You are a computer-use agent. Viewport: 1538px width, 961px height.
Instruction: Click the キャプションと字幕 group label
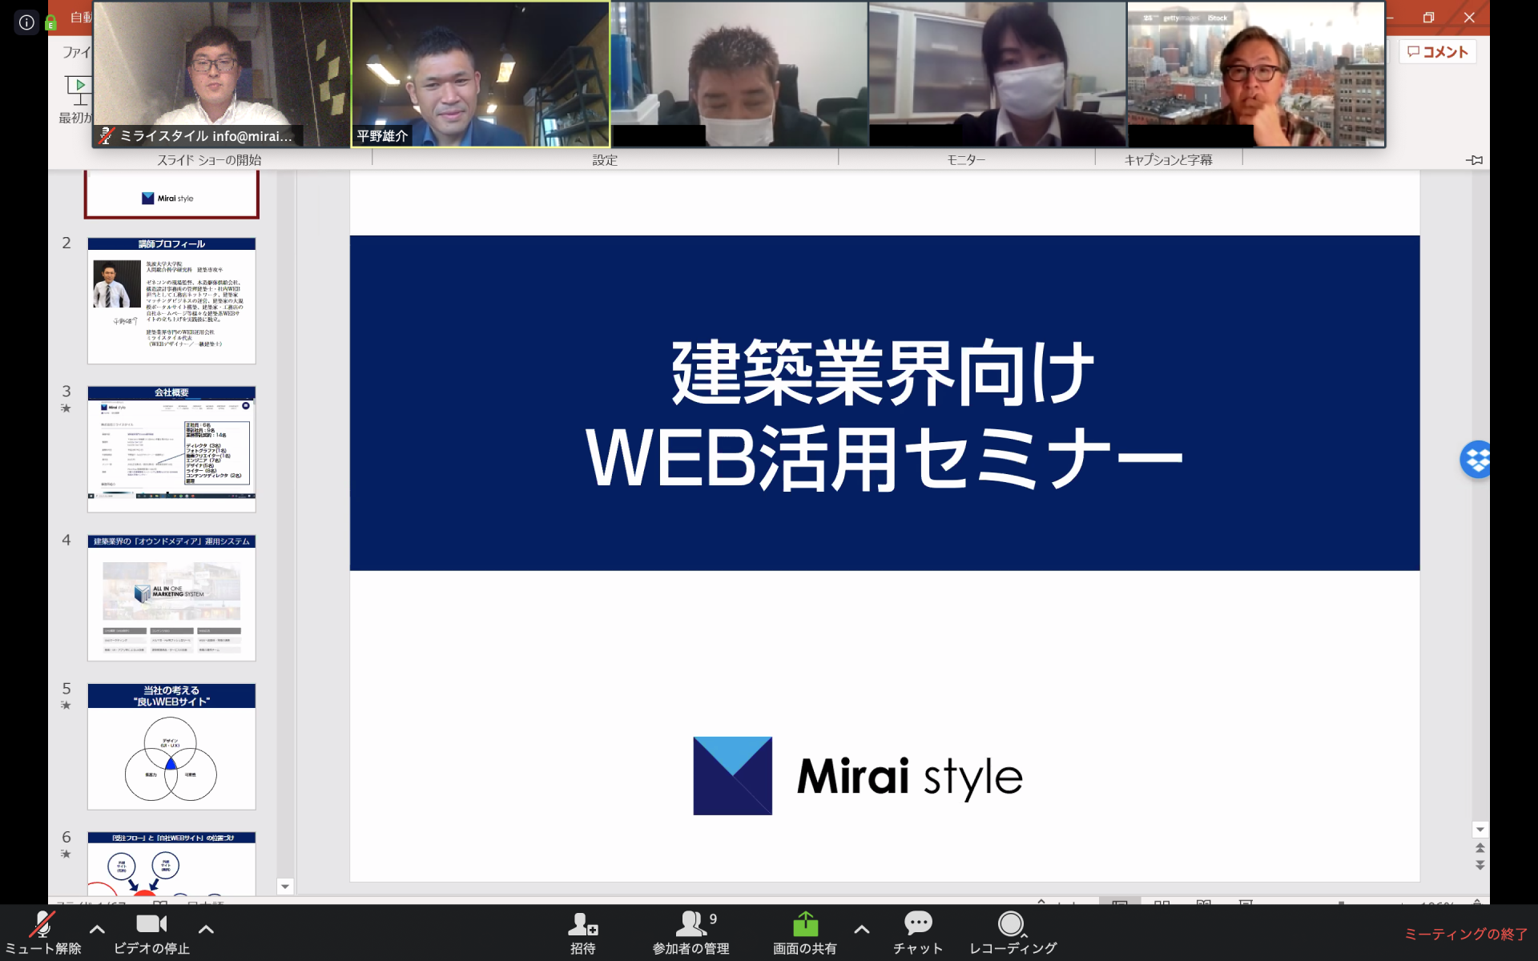pyautogui.click(x=1168, y=160)
